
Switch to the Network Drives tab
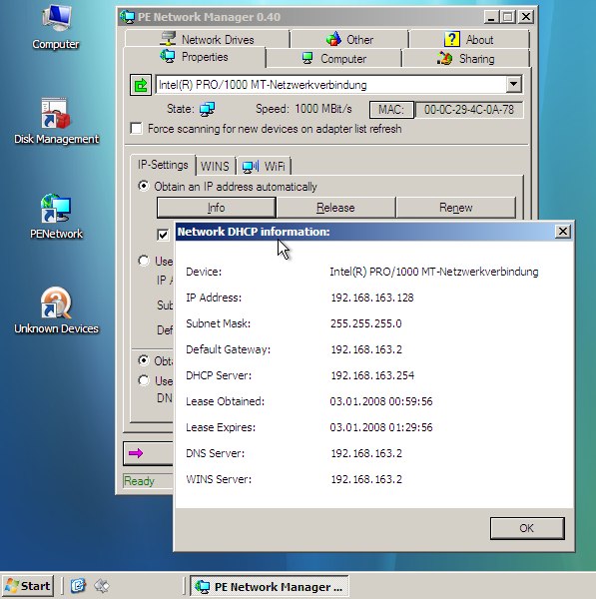click(x=207, y=39)
